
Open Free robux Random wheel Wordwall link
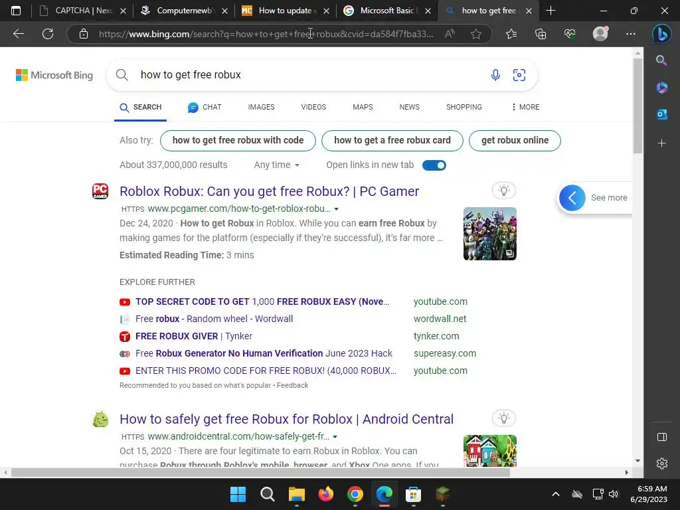tap(214, 319)
